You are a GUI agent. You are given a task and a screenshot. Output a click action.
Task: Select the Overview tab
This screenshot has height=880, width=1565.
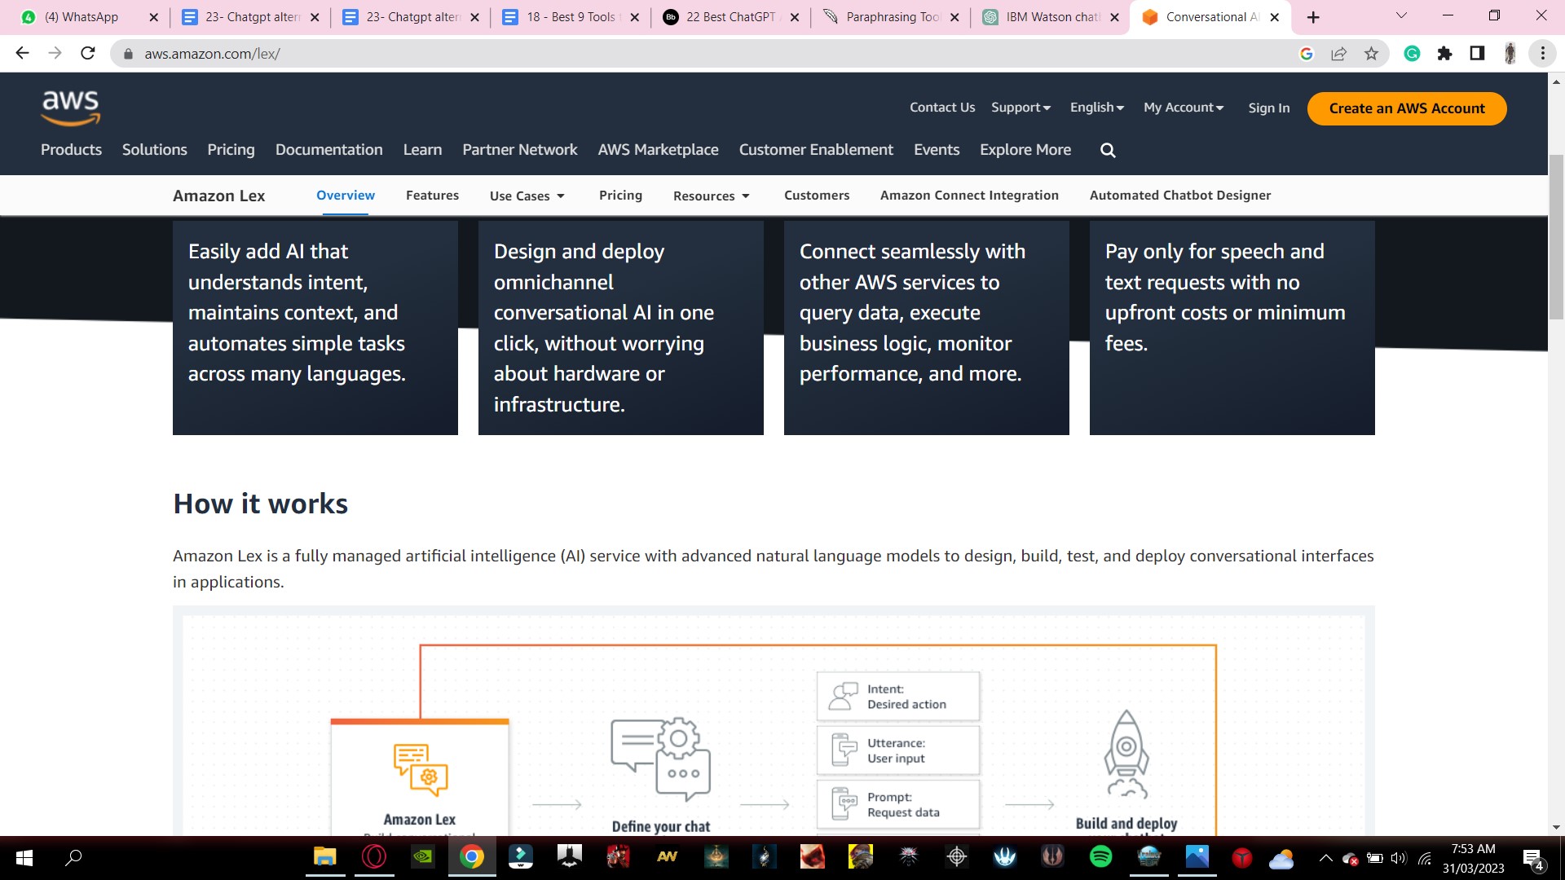click(x=345, y=195)
